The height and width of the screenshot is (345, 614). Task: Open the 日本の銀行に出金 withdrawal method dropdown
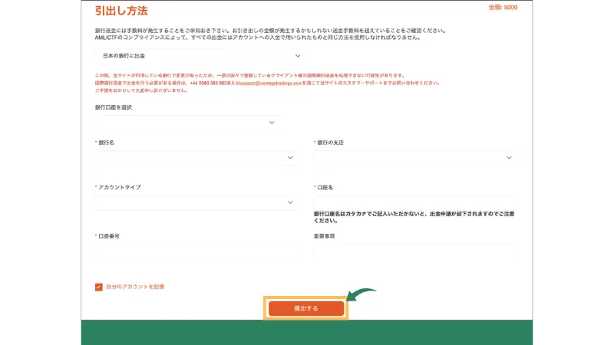point(200,56)
